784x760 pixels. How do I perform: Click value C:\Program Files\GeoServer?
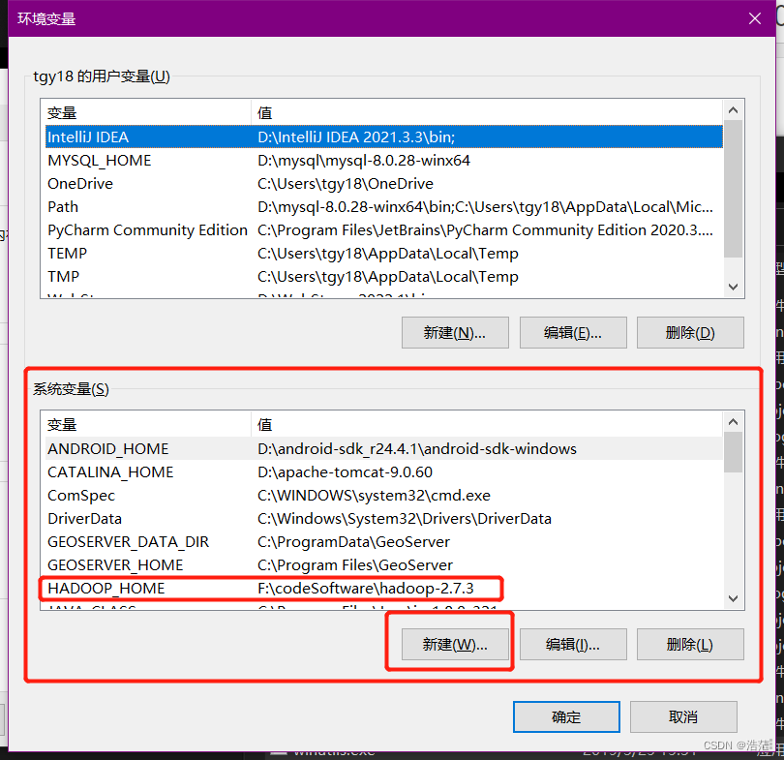354,565
